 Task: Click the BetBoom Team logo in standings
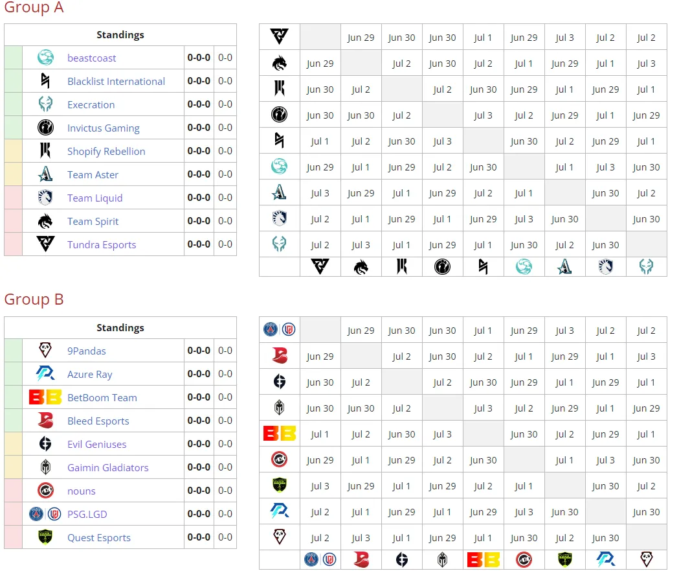coord(45,397)
